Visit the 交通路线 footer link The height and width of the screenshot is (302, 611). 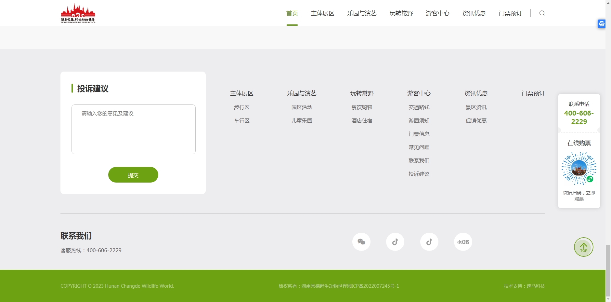pos(419,107)
